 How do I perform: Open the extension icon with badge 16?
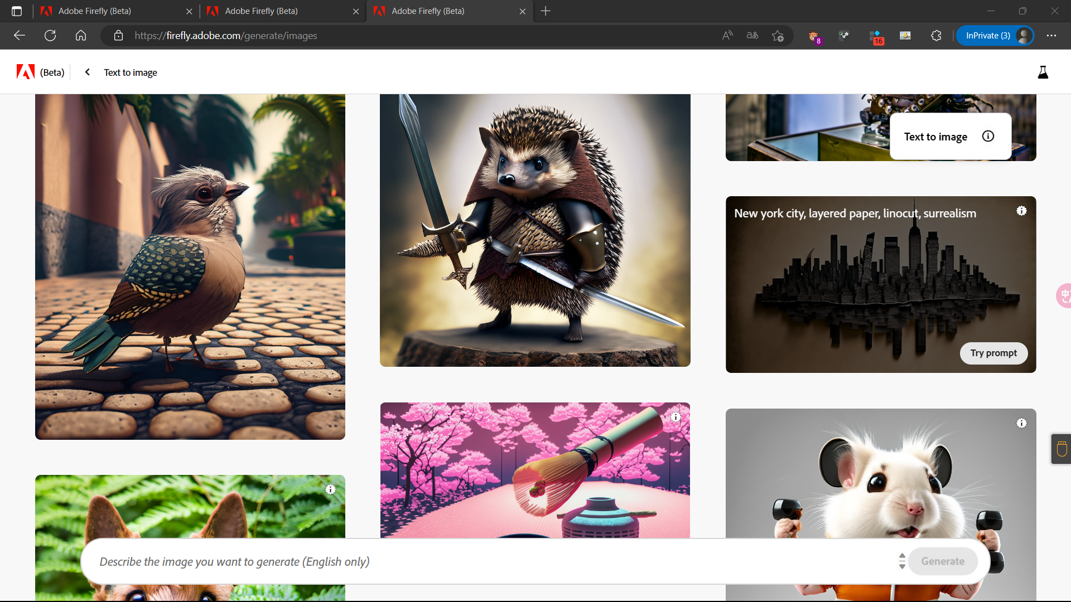pos(876,36)
